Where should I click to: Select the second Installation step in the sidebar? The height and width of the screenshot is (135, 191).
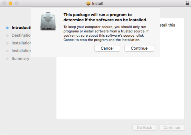click(x=21, y=51)
